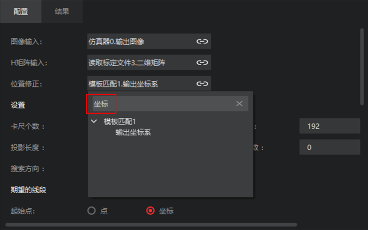The image size is (368, 230).
Task: Click the vertical scrollbar on right
Action: [362, 67]
